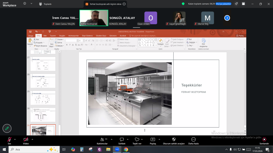Open the Katılımcılar participants panel

click(102, 139)
